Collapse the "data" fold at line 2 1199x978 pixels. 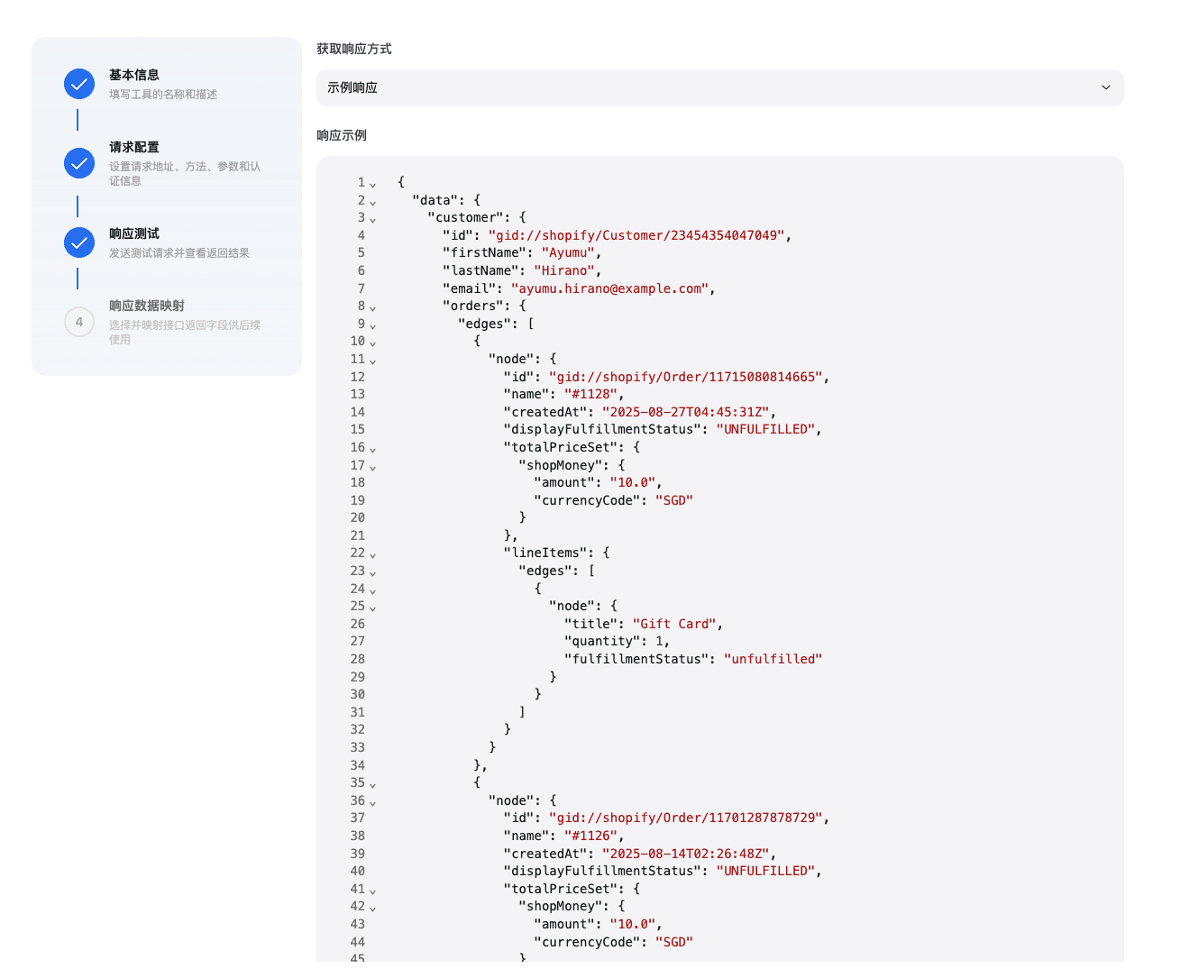[x=372, y=202]
